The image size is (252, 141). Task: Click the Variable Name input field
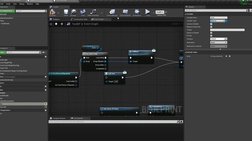[x=219, y=18]
